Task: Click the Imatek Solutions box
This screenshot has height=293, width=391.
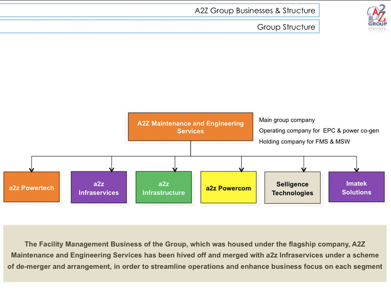Action: tap(357, 187)
